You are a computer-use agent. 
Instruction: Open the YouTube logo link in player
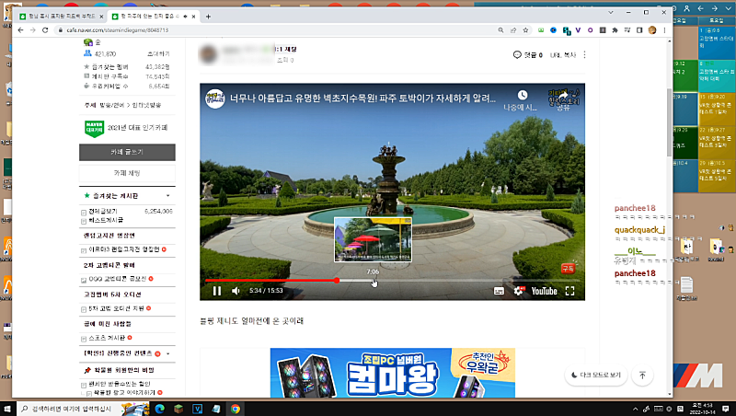click(x=544, y=291)
